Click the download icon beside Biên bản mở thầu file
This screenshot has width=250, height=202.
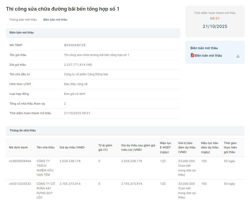pyautogui.click(x=238, y=56)
